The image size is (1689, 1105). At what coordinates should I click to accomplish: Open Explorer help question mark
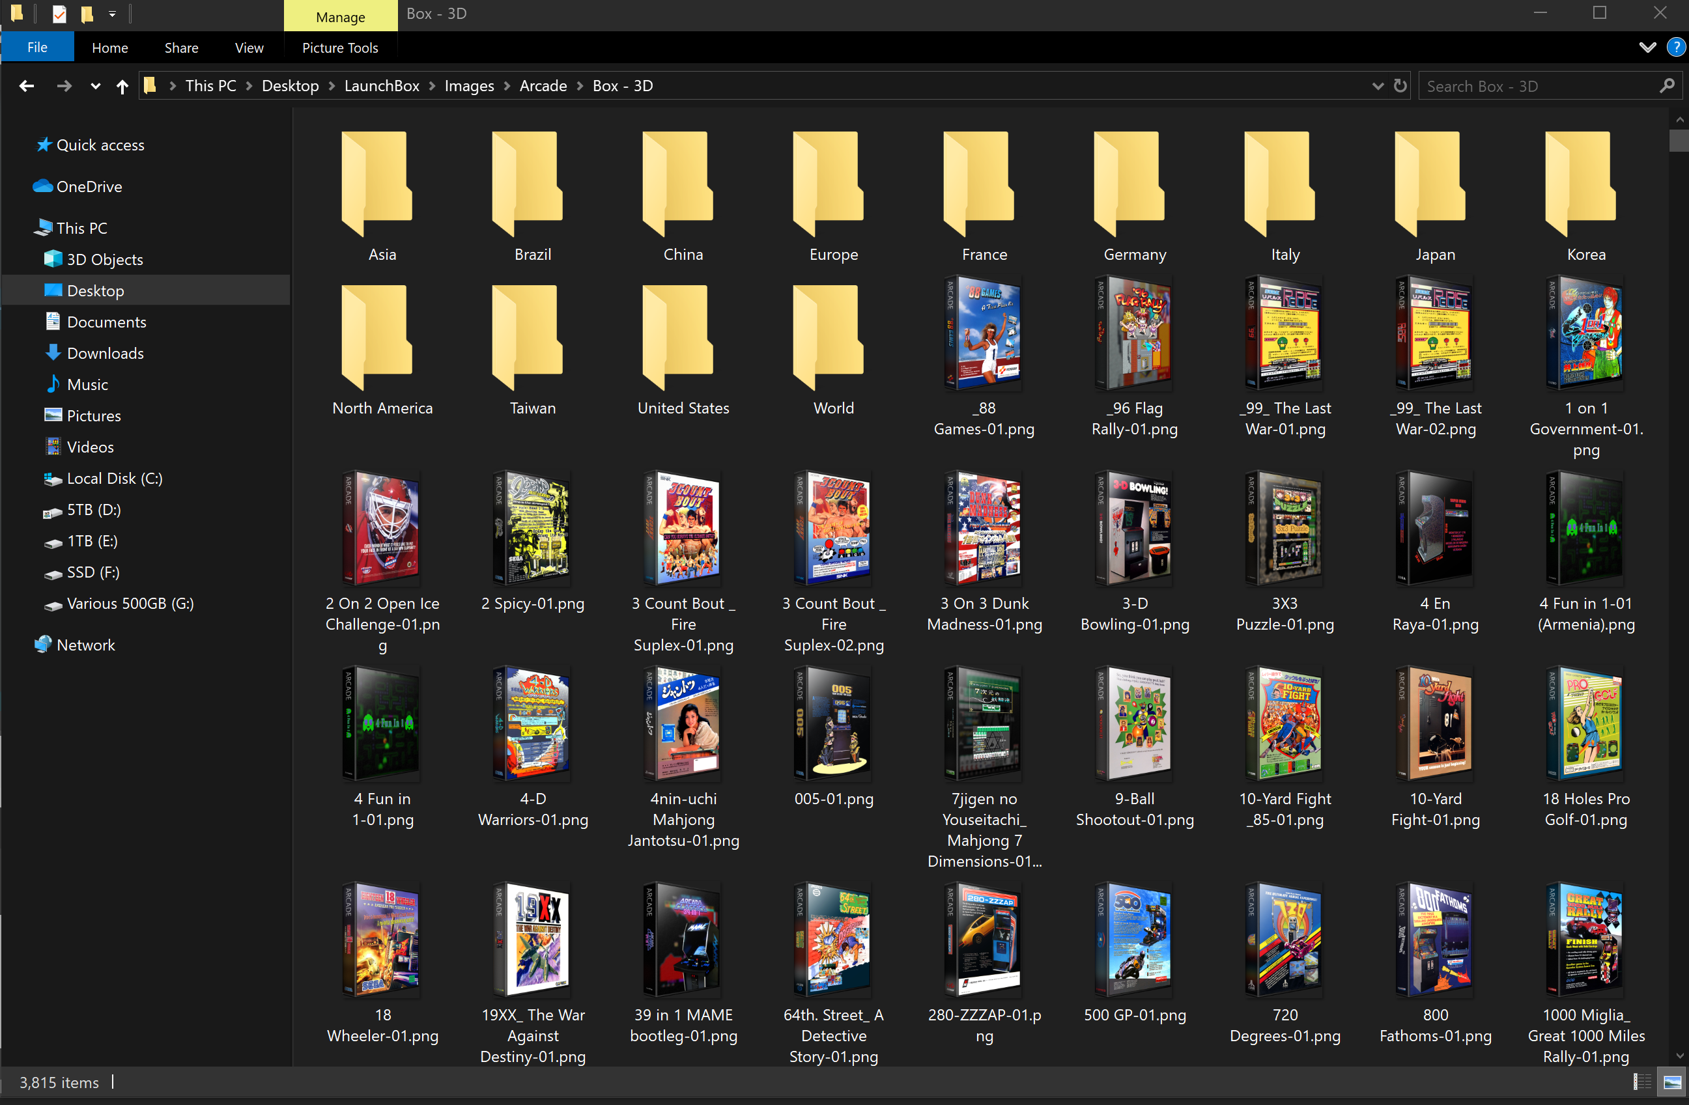1675,48
